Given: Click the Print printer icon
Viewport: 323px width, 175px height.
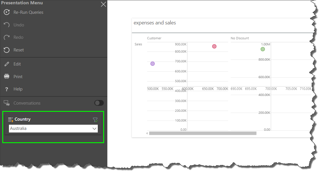Looking at the screenshot, I should [x=7, y=76].
